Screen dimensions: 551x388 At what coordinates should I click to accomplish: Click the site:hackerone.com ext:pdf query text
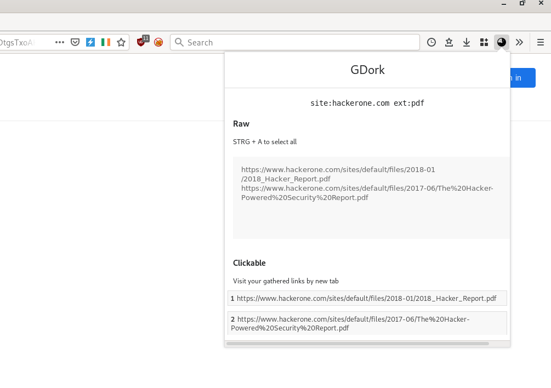pos(367,103)
